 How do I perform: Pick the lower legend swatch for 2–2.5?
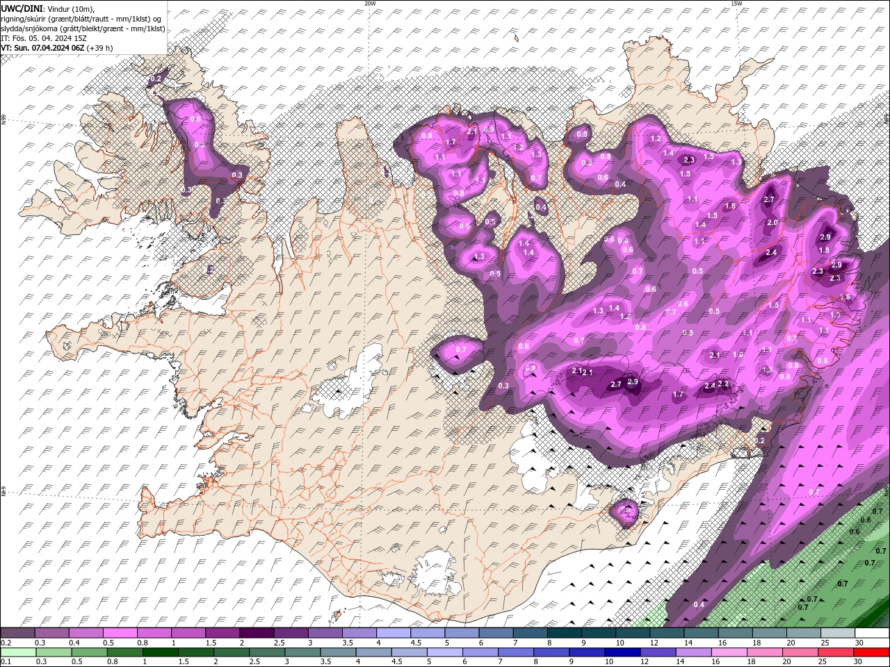tap(231, 652)
